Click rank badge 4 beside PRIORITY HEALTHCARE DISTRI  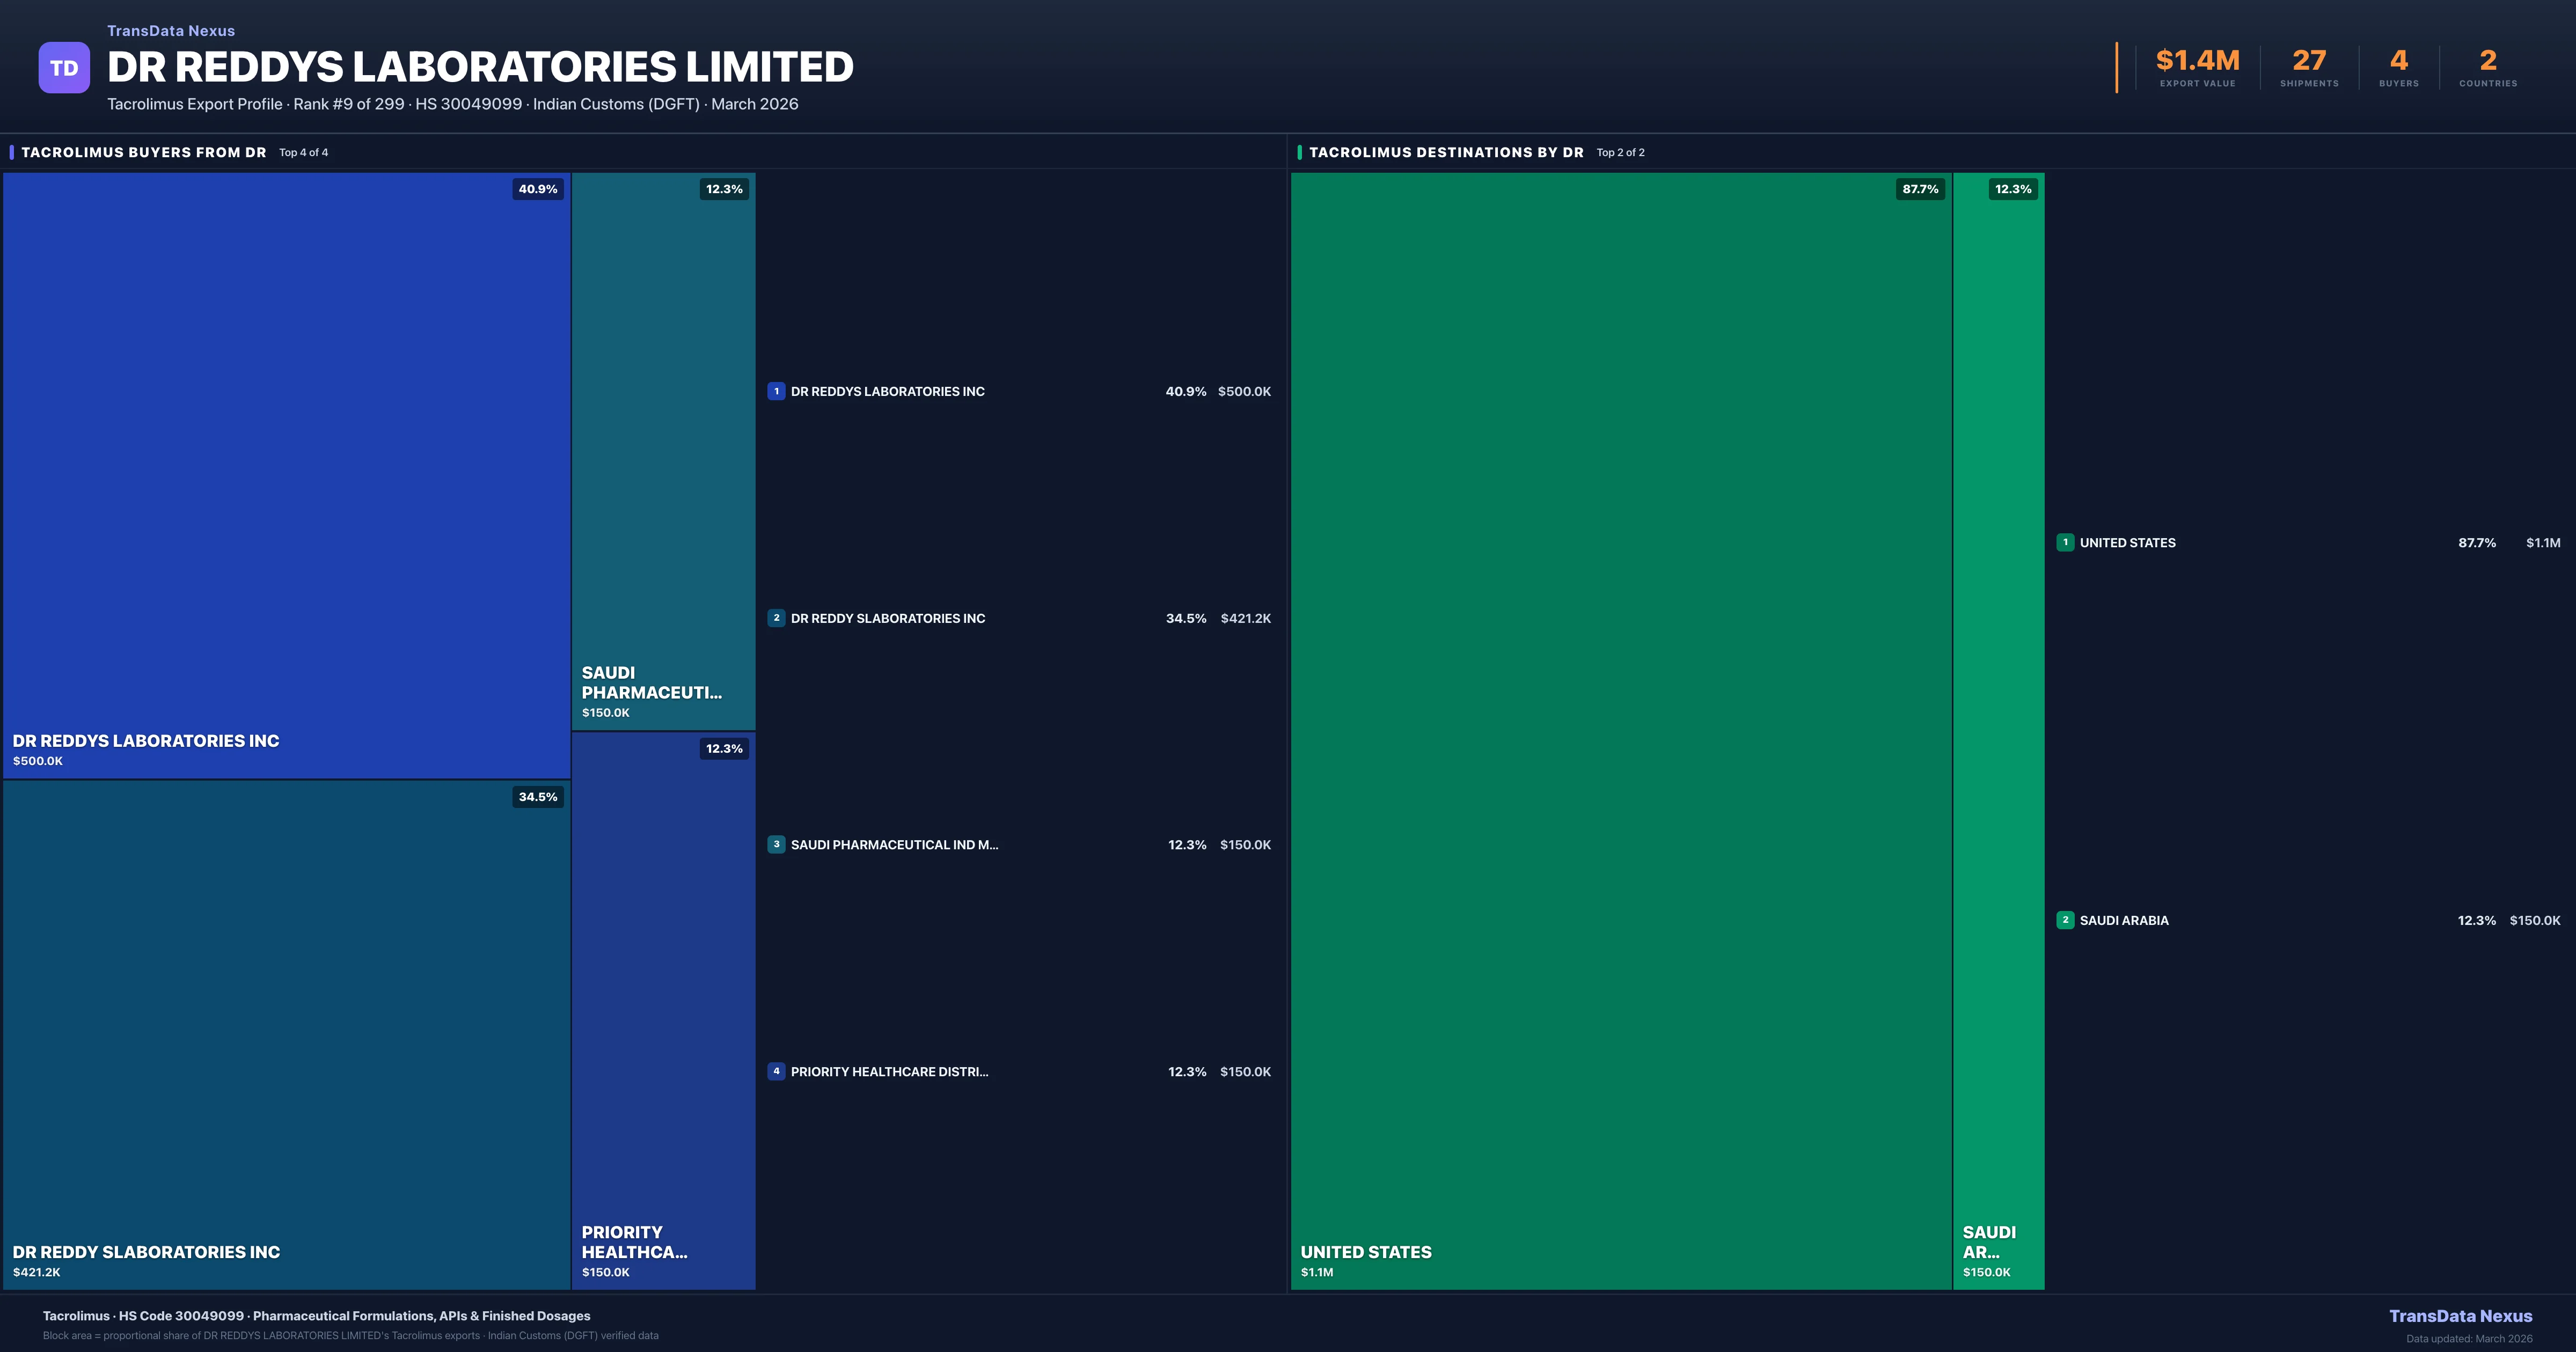tap(776, 1071)
